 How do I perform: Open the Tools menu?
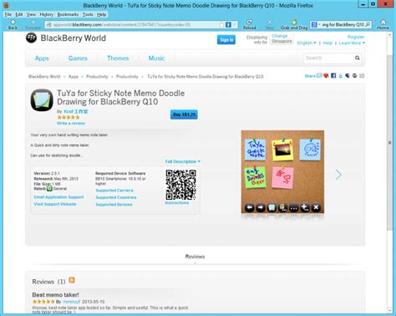coord(88,14)
